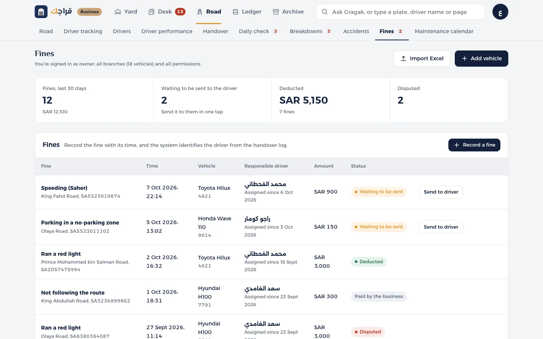
Task: Click the Amount column header
Action: pyautogui.click(x=324, y=166)
